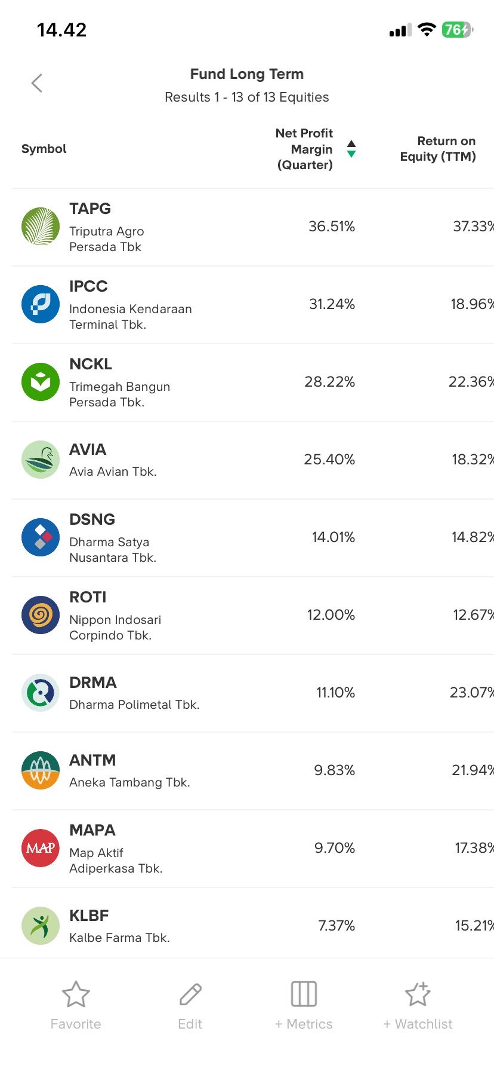Tap the red MAP logo

(x=41, y=848)
